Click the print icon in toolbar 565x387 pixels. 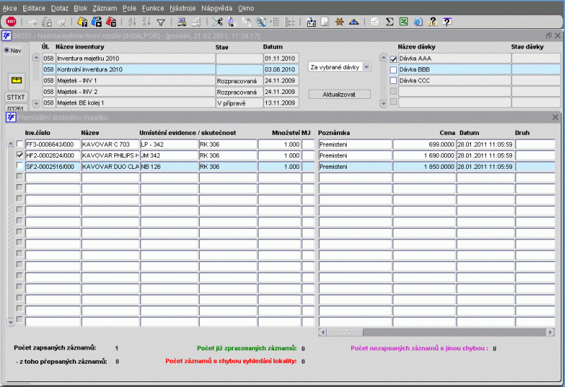(x=182, y=22)
